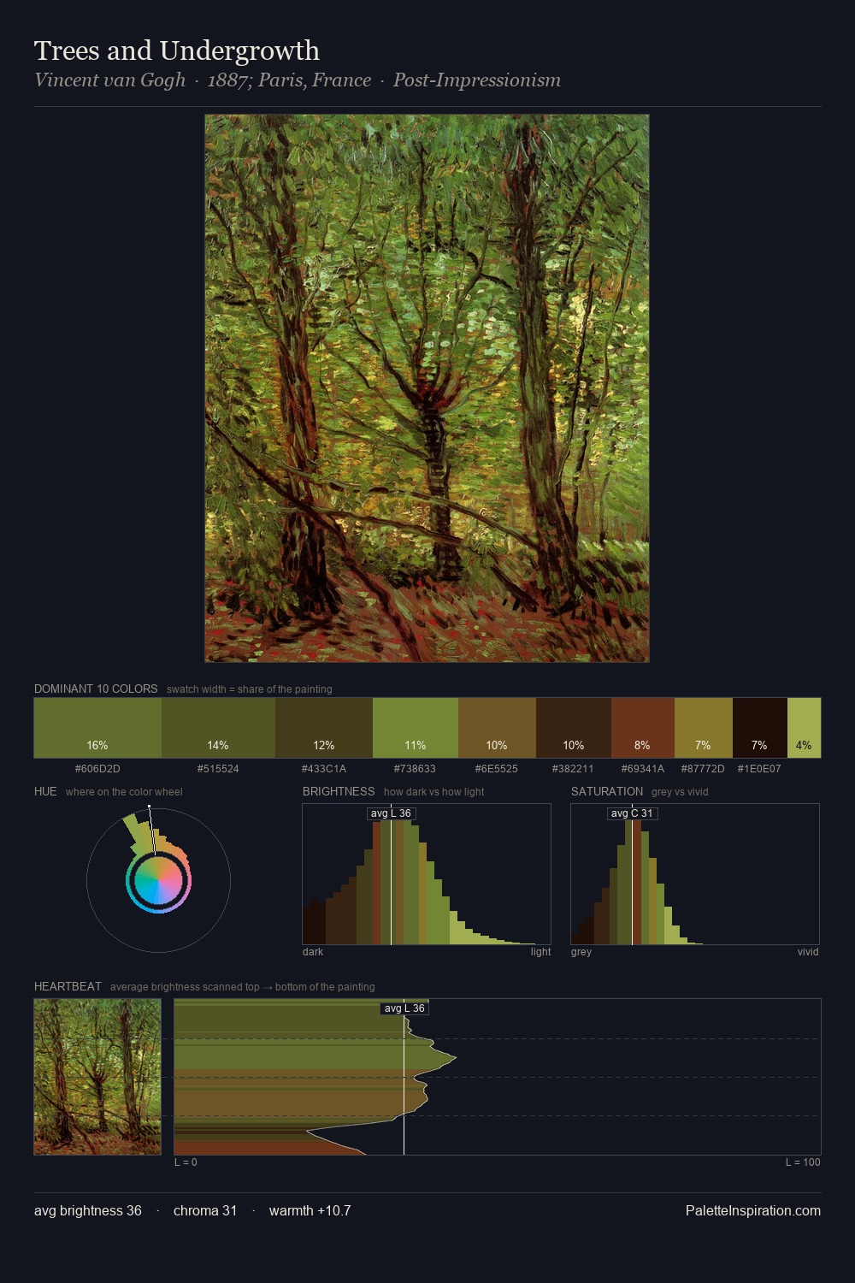855x1283 pixels.
Task: Click the 'vivid' axis label under Saturation
Action: pos(808,952)
